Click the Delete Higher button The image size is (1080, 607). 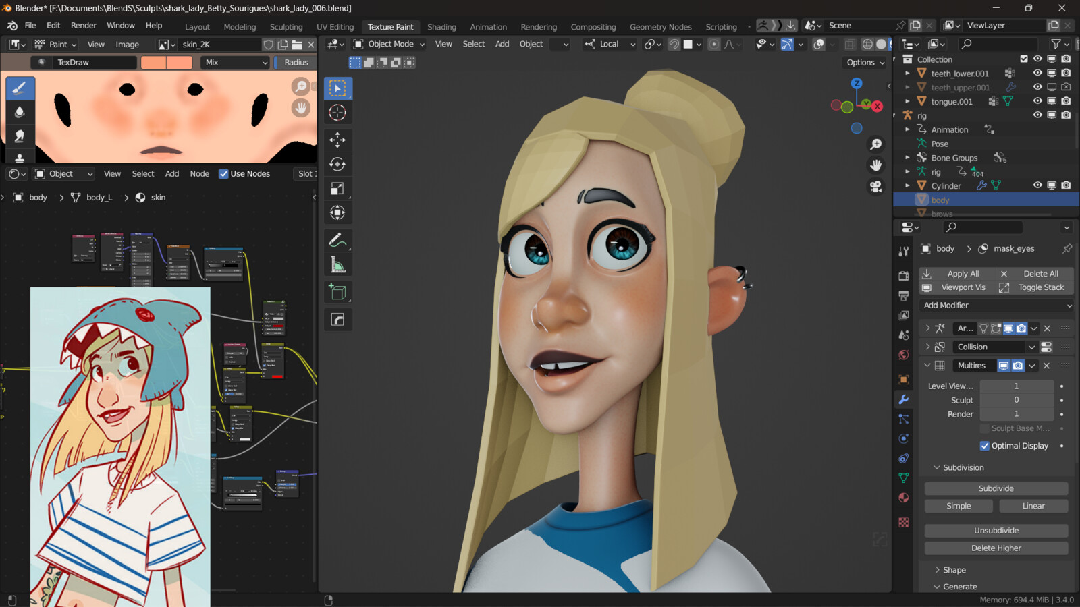(x=996, y=548)
